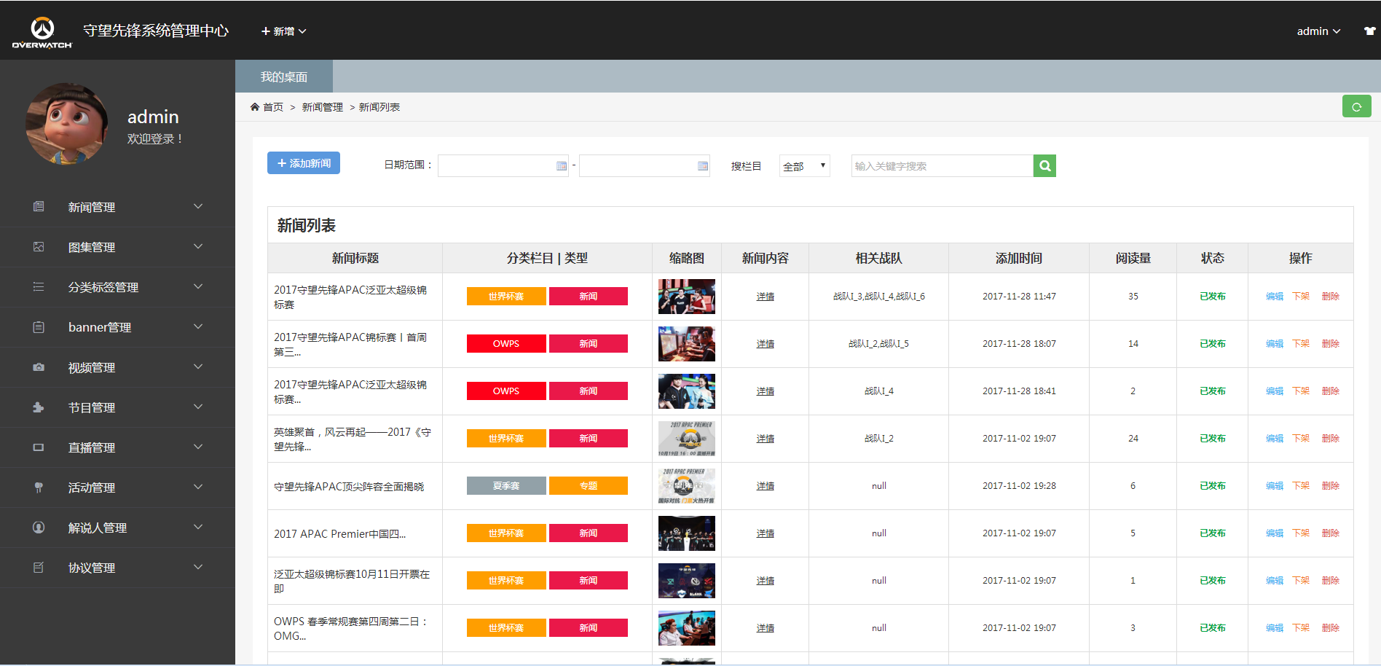Open 协议管理 in the sidebar
The width and height of the screenshot is (1381, 666).
pyautogui.click(x=117, y=568)
